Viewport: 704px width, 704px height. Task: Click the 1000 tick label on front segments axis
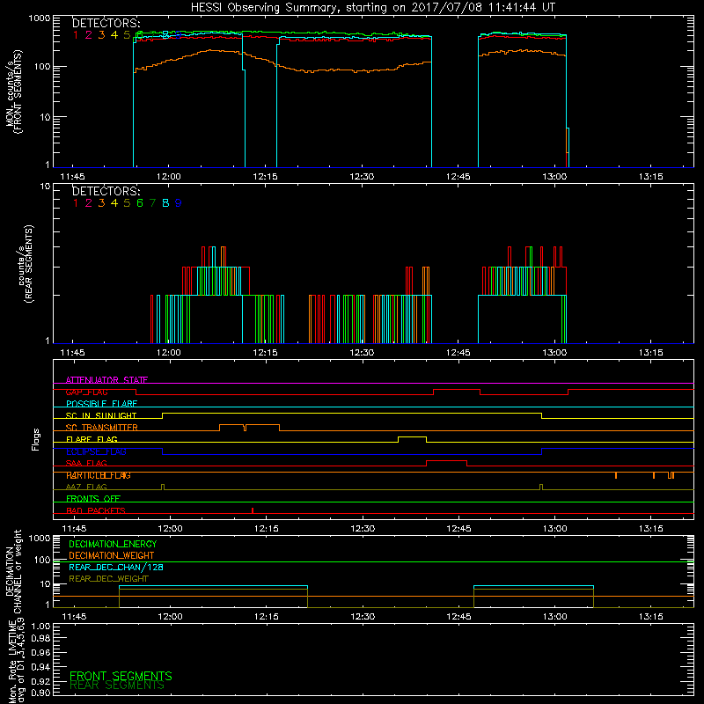click(39, 18)
